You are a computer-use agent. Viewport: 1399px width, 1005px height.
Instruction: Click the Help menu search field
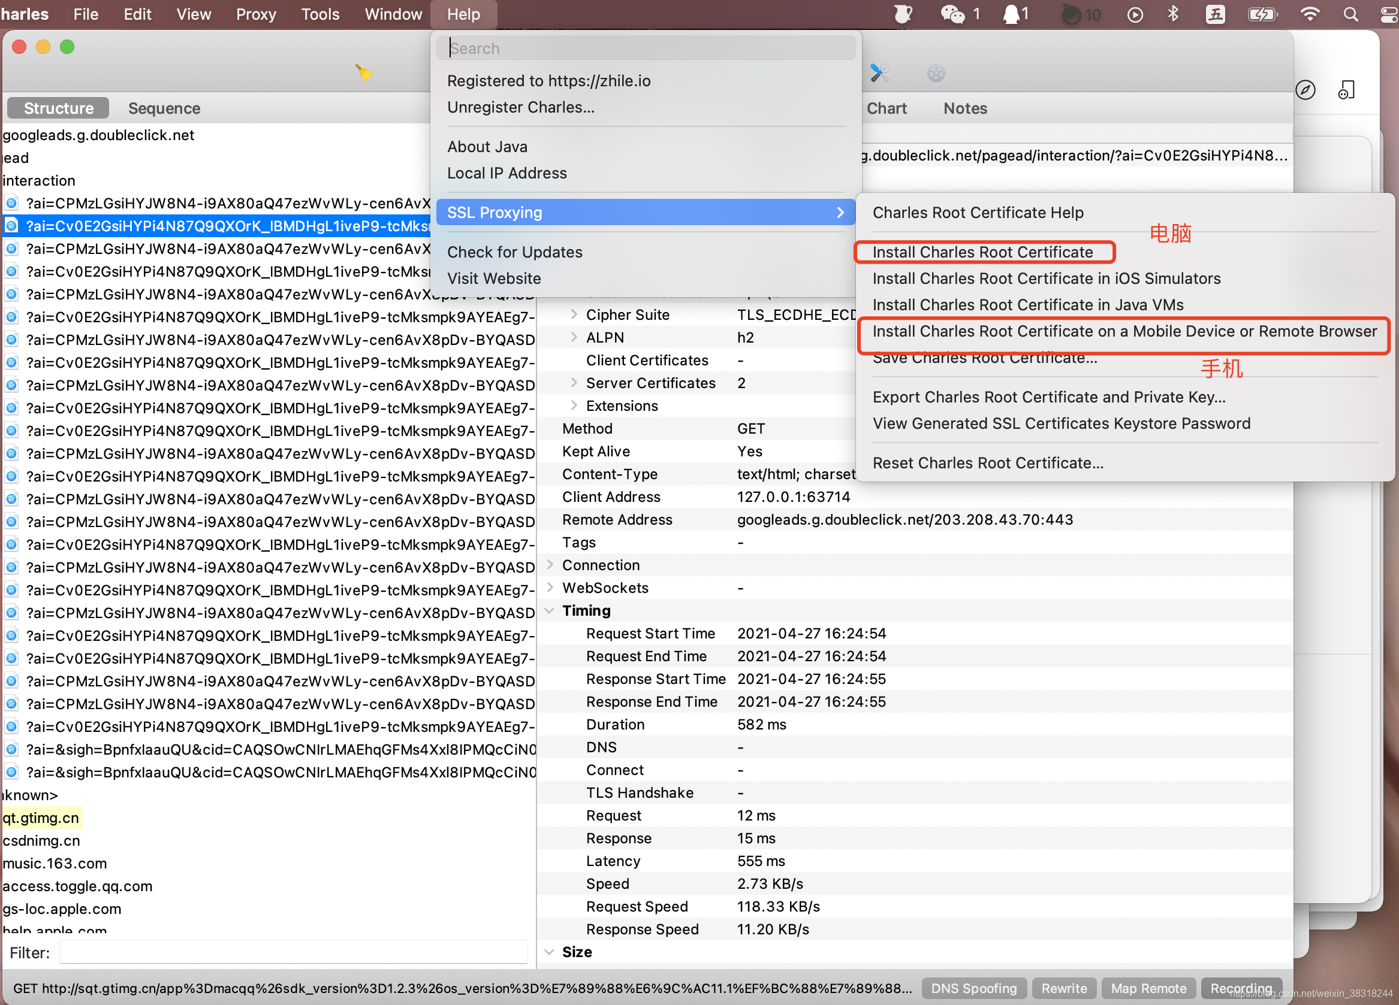pyautogui.click(x=645, y=48)
